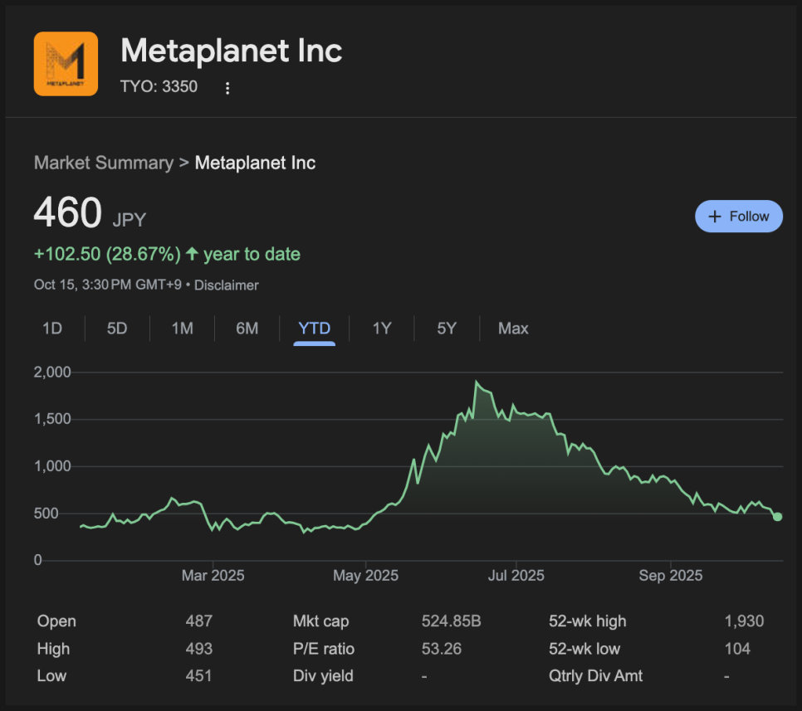Click the Market Summary breadcrumb link
This screenshot has height=711, width=802.
click(x=103, y=163)
